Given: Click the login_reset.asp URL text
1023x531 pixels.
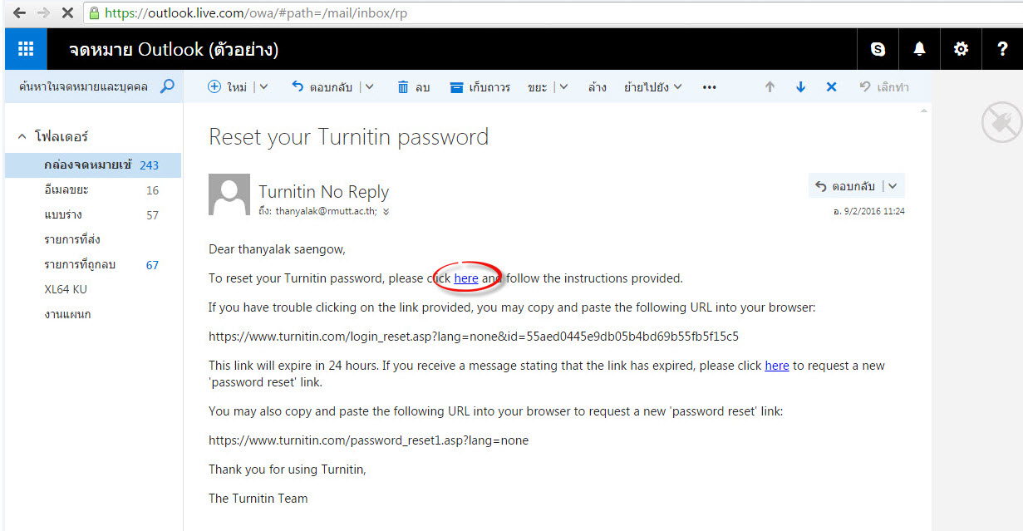Looking at the screenshot, I should [x=474, y=337].
